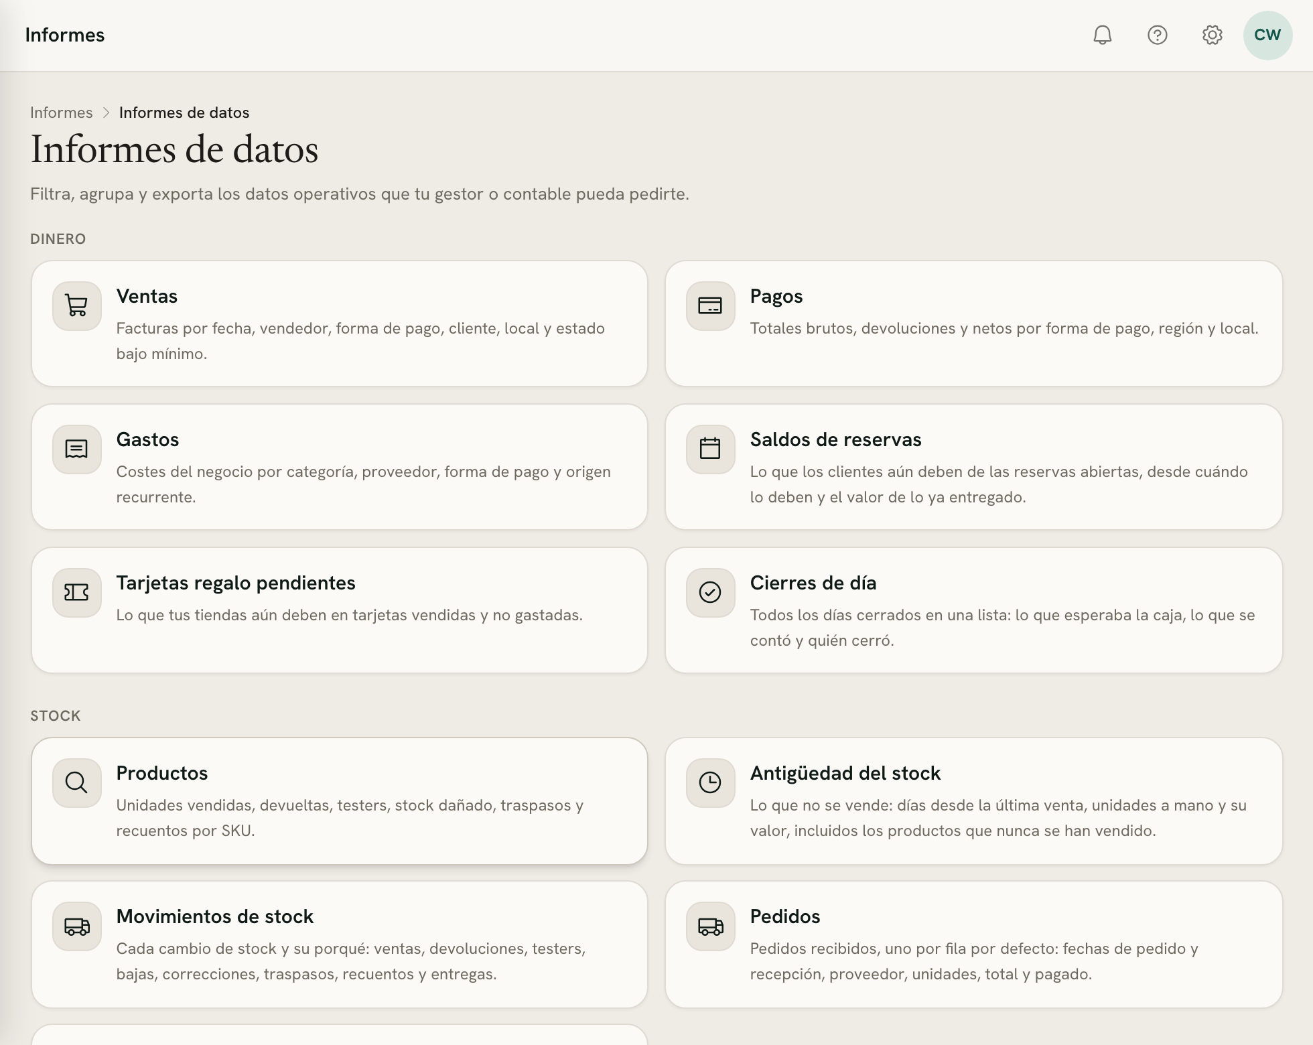Click the calendar icon for Saldos de reservas
Screen dimensions: 1313x1045
tap(710, 449)
